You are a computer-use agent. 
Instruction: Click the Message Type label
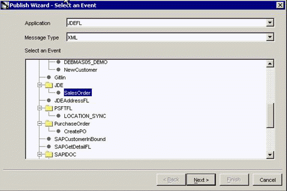(x=42, y=37)
